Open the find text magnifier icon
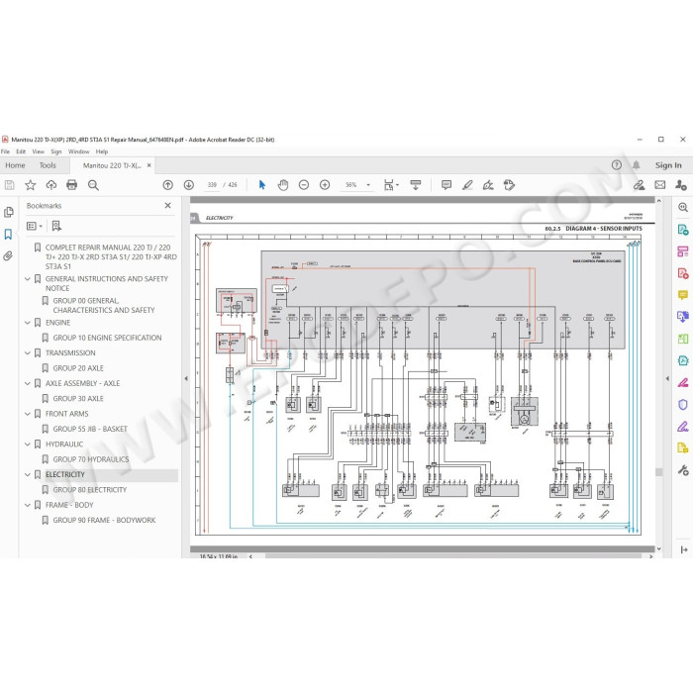693x693 pixels. (93, 185)
